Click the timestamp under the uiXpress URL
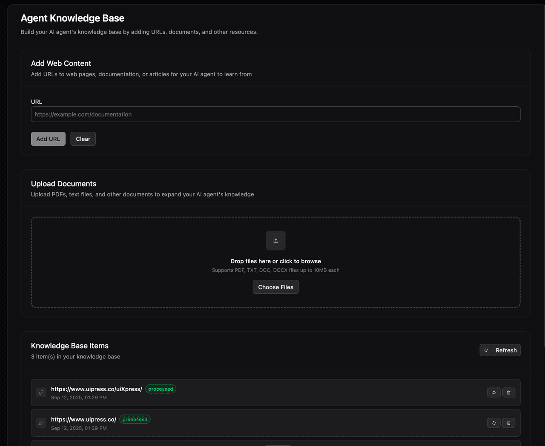Screen dimensions: 545x446 (x=79, y=398)
